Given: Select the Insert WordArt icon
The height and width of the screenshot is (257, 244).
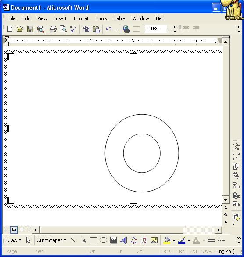Looking at the screenshot, I should click(x=124, y=240).
